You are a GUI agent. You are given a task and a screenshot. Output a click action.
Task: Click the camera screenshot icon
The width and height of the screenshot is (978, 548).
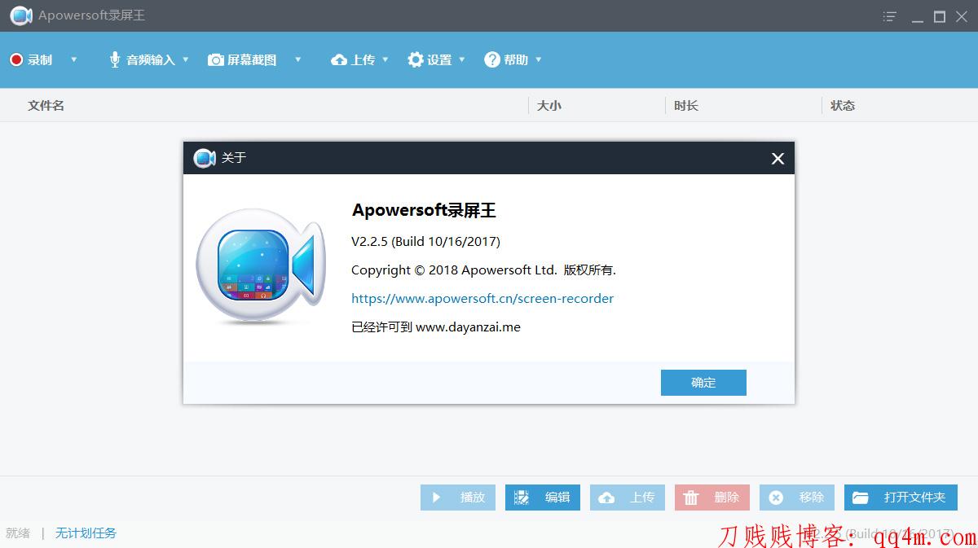coord(216,59)
